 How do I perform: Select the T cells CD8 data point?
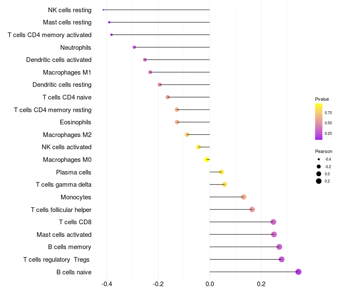click(x=273, y=222)
